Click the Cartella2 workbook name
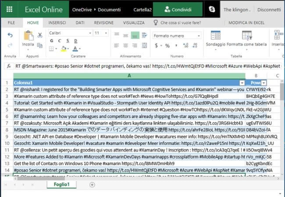Viewport: 285px width, 197px height. tap(142, 10)
